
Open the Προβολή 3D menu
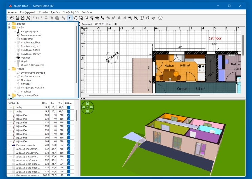coord(70,12)
